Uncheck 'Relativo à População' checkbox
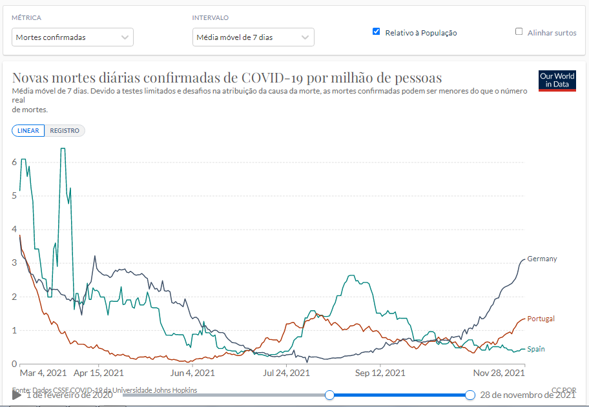Screen dimensions: 589x407 [x=377, y=32]
